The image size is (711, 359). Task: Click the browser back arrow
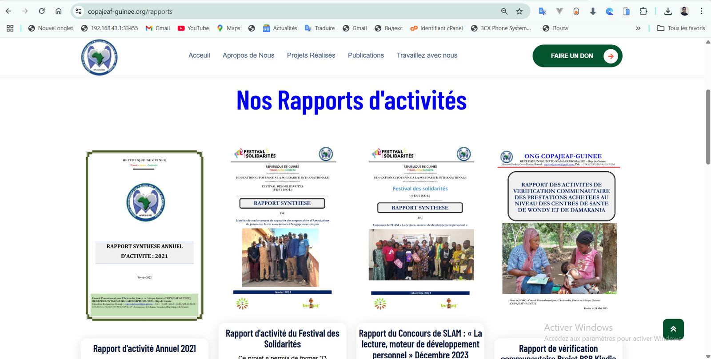8,11
